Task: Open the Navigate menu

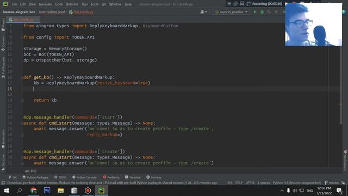Action: click(x=45, y=4)
